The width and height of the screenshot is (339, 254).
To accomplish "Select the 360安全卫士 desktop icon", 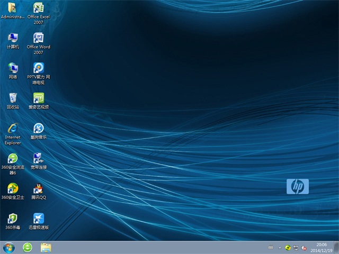I will [13, 189].
